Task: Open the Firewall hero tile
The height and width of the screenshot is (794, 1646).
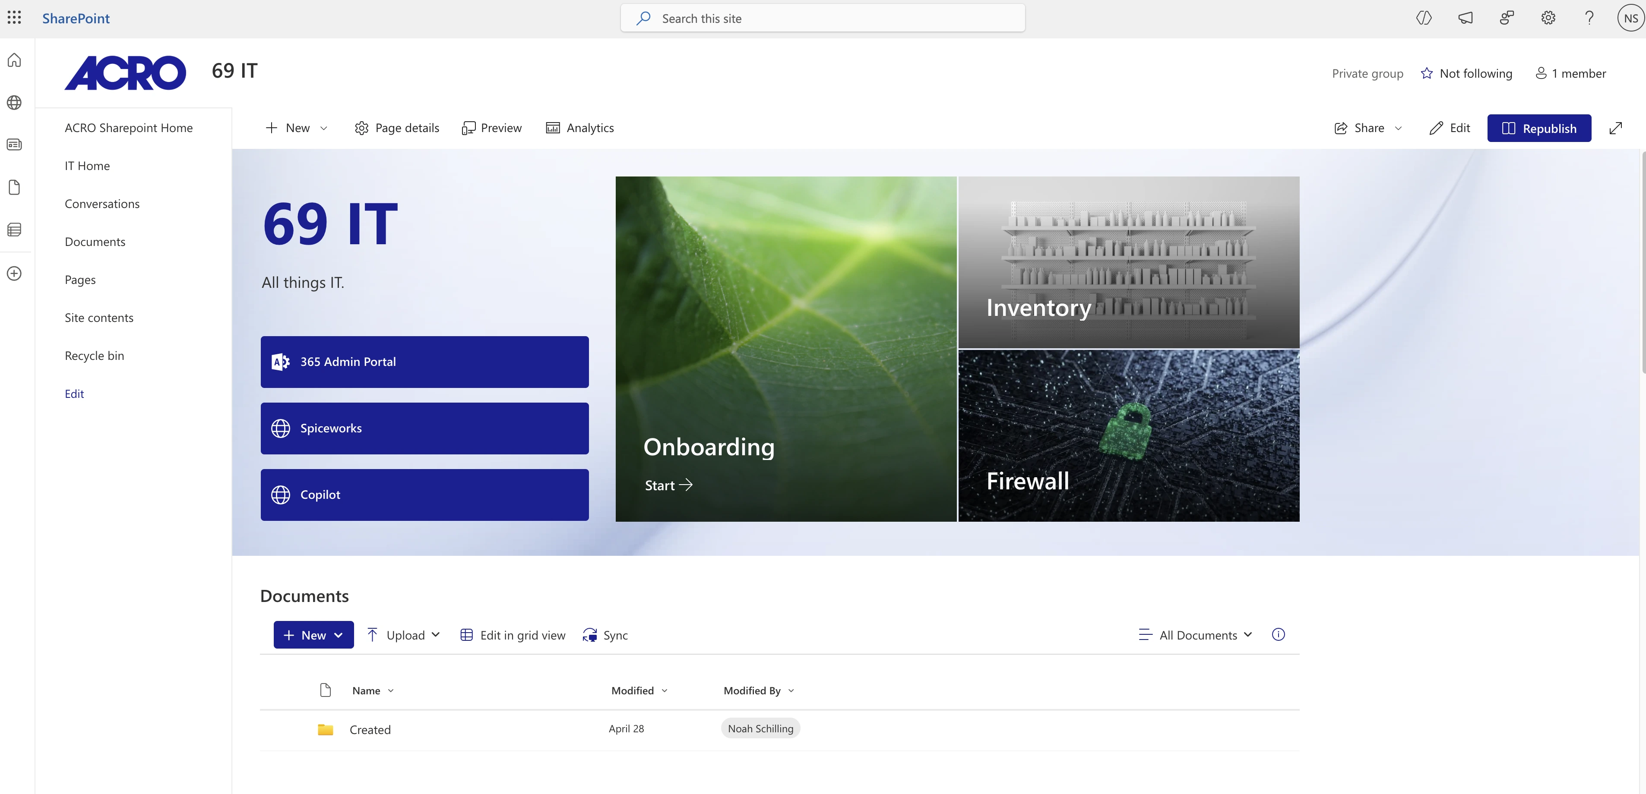Action: pyautogui.click(x=1128, y=436)
